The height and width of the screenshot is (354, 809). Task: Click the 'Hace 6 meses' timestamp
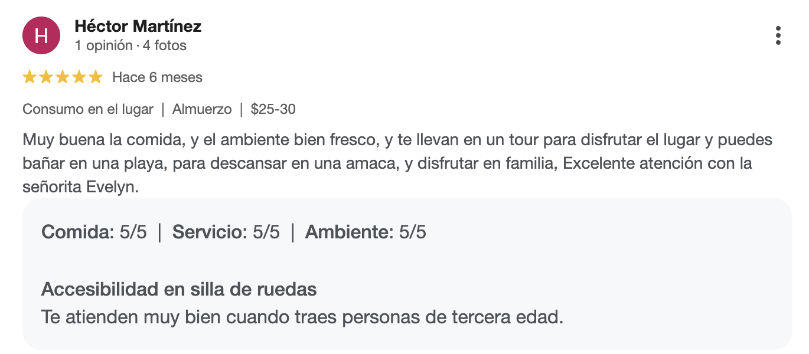[157, 77]
